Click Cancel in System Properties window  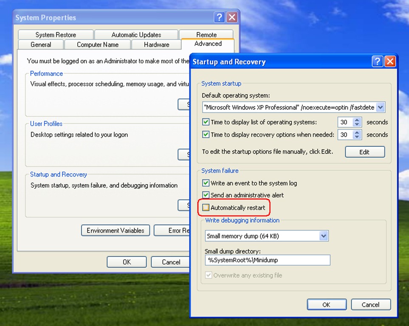click(171, 262)
